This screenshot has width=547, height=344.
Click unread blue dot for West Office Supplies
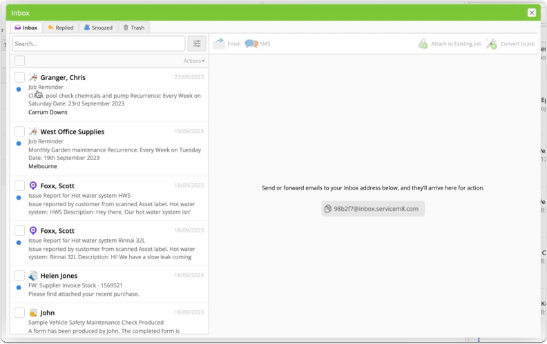pyautogui.click(x=19, y=143)
